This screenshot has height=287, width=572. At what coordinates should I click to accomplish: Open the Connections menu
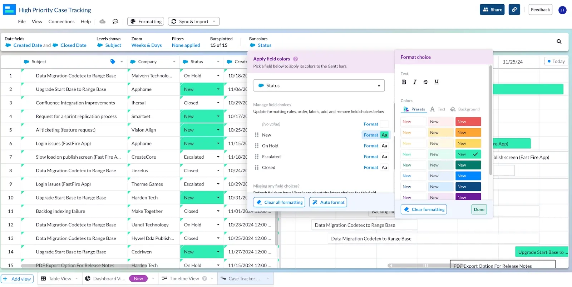coord(61,21)
